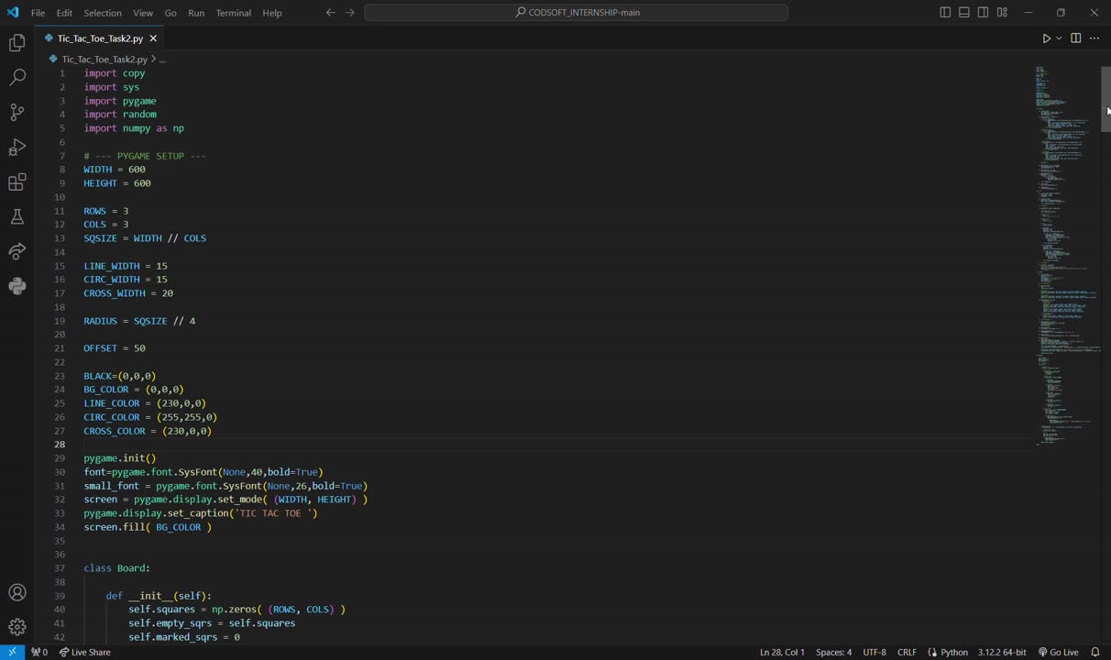
Task: Toggle the secondary side bar layout button
Action: coord(983,13)
